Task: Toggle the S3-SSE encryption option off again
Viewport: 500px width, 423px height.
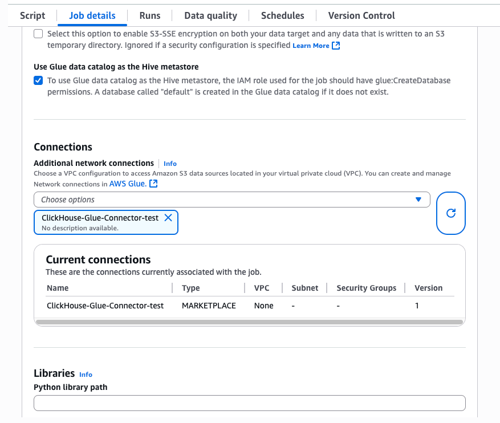Action: pyautogui.click(x=38, y=34)
